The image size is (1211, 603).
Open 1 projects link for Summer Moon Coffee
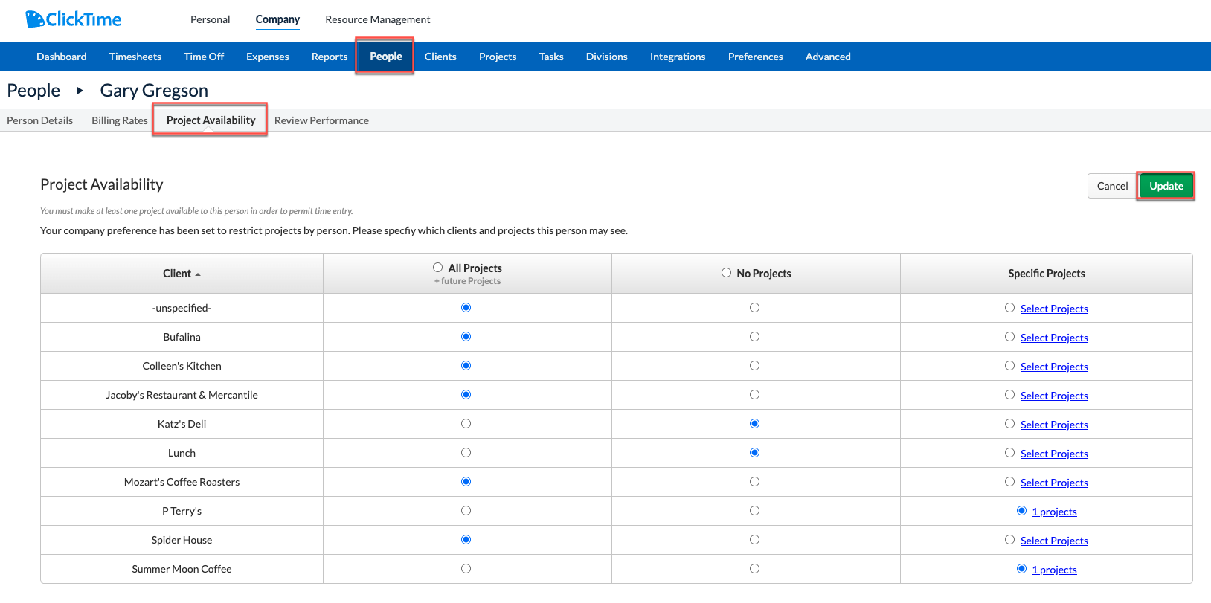click(1054, 570)
